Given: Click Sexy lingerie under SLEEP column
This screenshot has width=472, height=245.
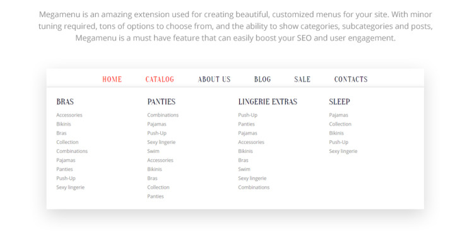Looking at the screenshot, I should pos(343,152).
